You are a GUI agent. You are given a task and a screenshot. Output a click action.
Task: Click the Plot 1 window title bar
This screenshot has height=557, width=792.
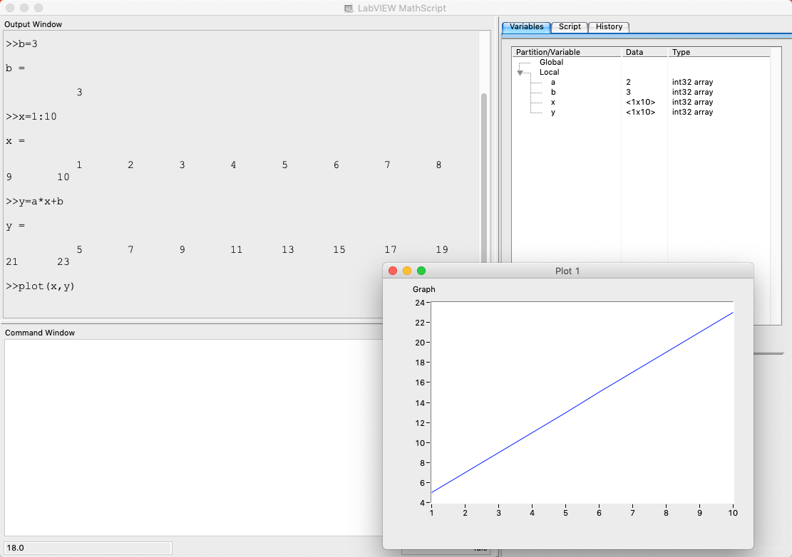click(x=567, y=271)
